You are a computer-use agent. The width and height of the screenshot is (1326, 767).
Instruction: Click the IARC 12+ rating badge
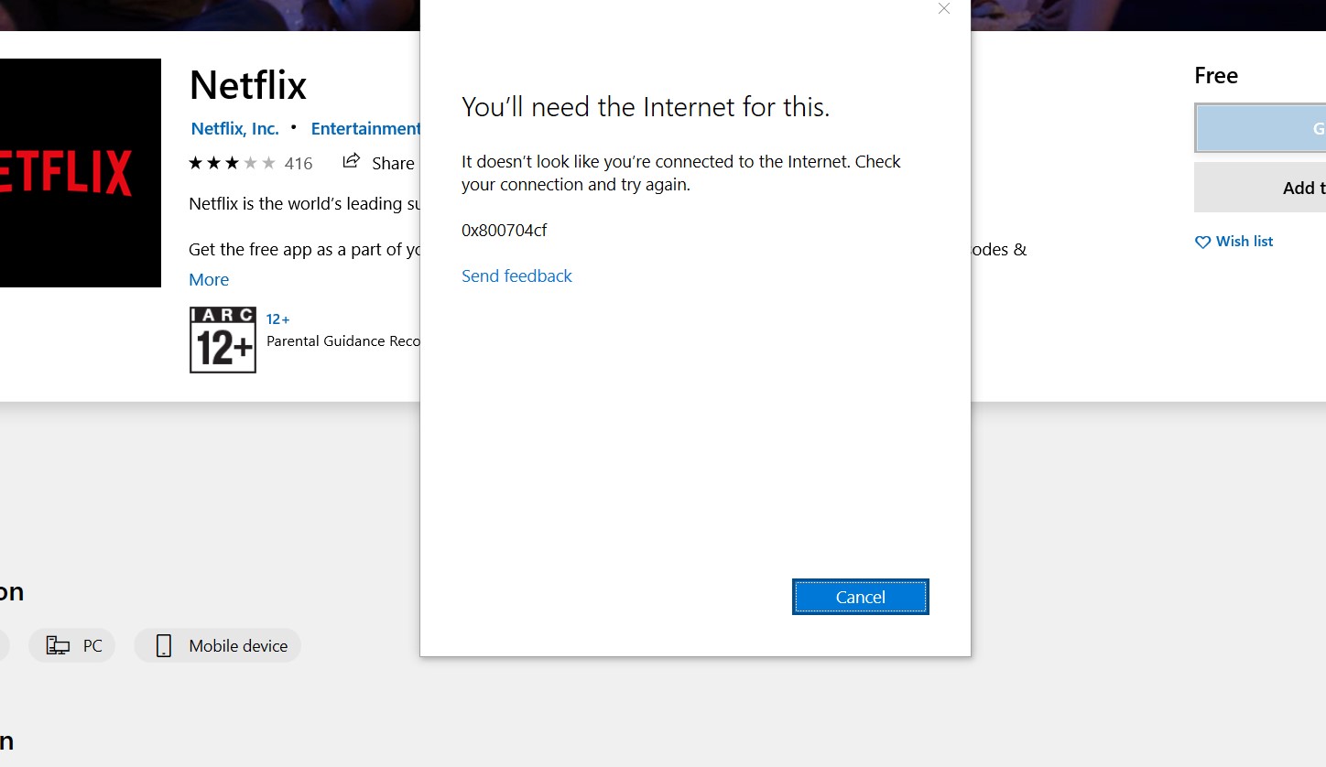pyautogui.click(x=223, y=340)
